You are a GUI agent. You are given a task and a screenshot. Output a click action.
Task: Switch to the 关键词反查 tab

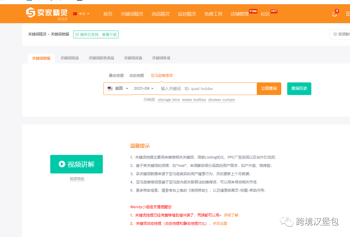133,58
